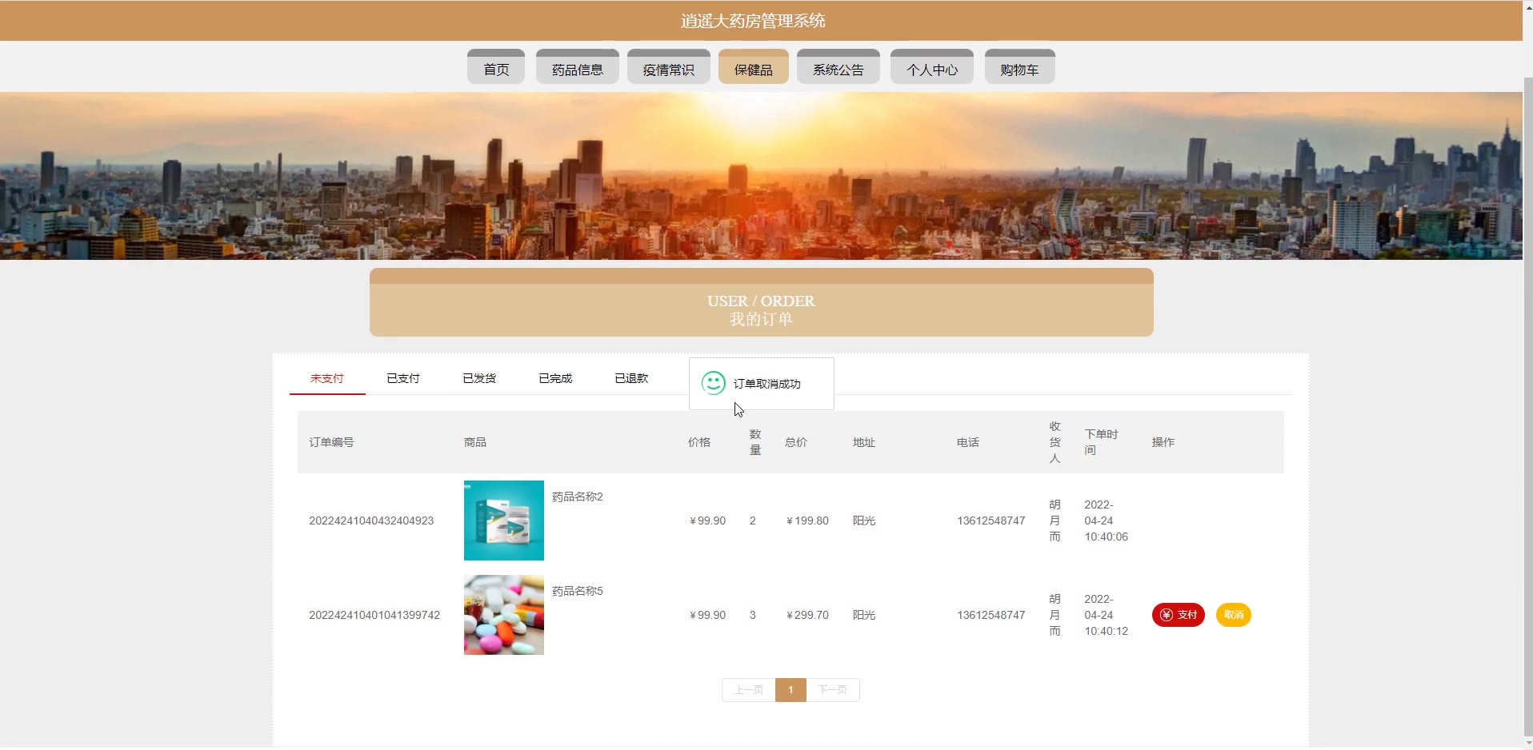Show the 已发货 shipped orders tab
The image size is (1533, 750).
click(478, 378)
